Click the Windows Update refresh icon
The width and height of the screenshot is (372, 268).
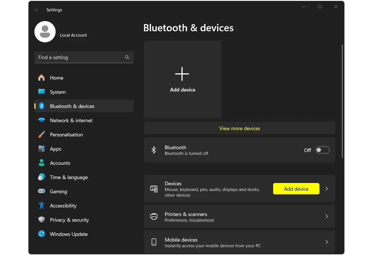click(x=41, y=234)
